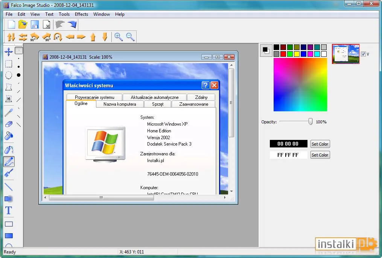Select the Text tool

pos(9,210)
